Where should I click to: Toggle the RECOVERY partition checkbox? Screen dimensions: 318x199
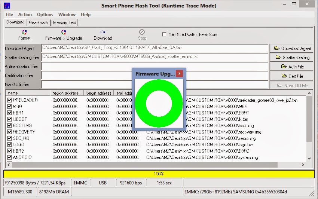10,132
